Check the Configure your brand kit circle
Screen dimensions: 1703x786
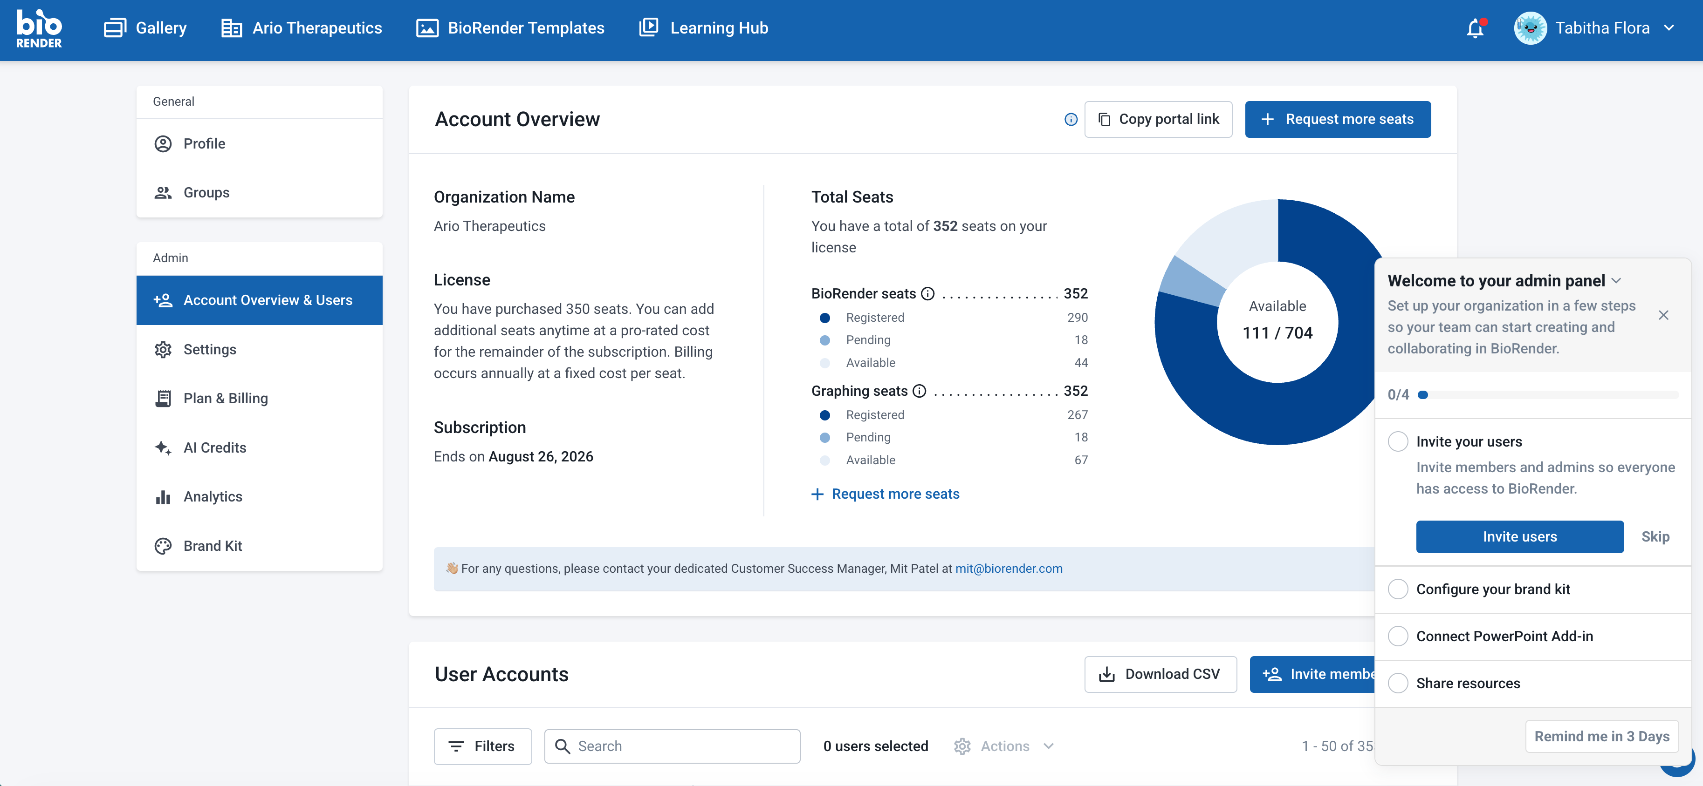1398,589
